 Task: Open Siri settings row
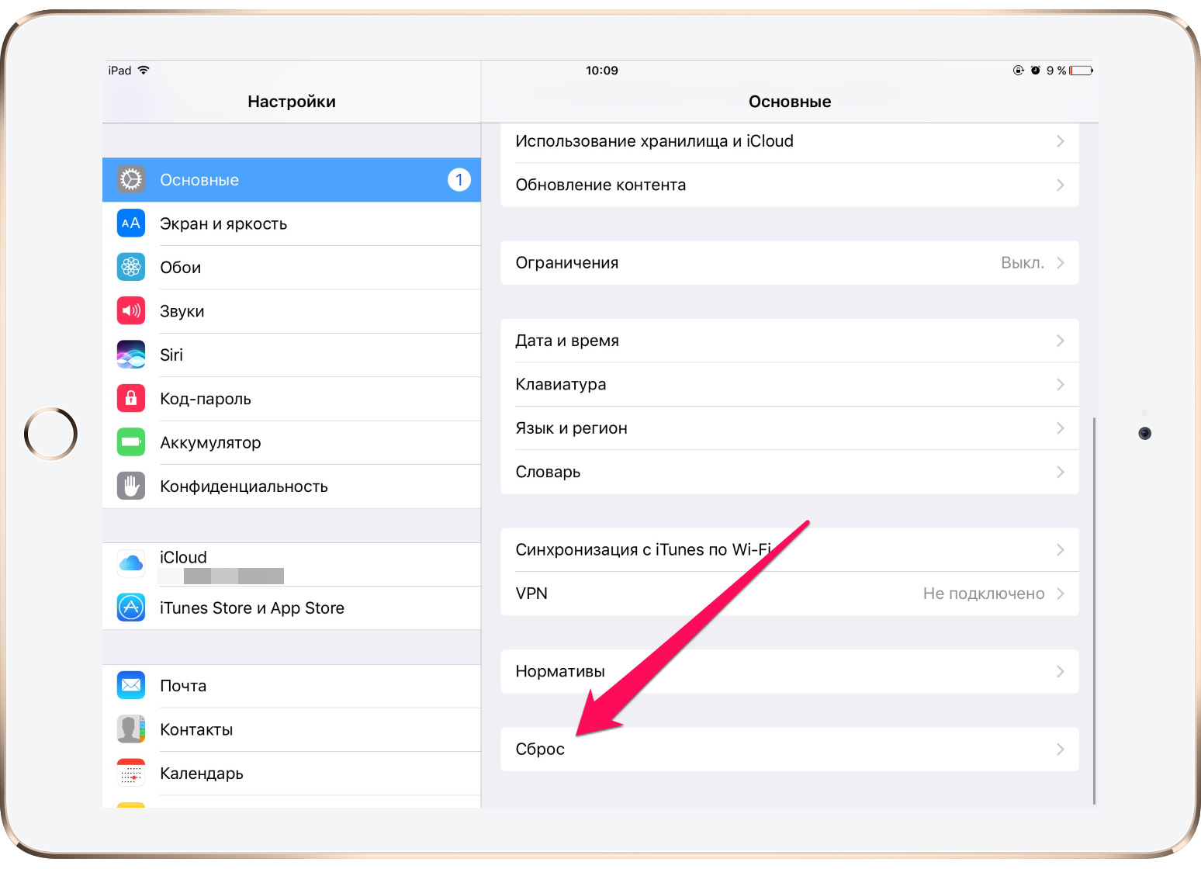pos(292,355)
